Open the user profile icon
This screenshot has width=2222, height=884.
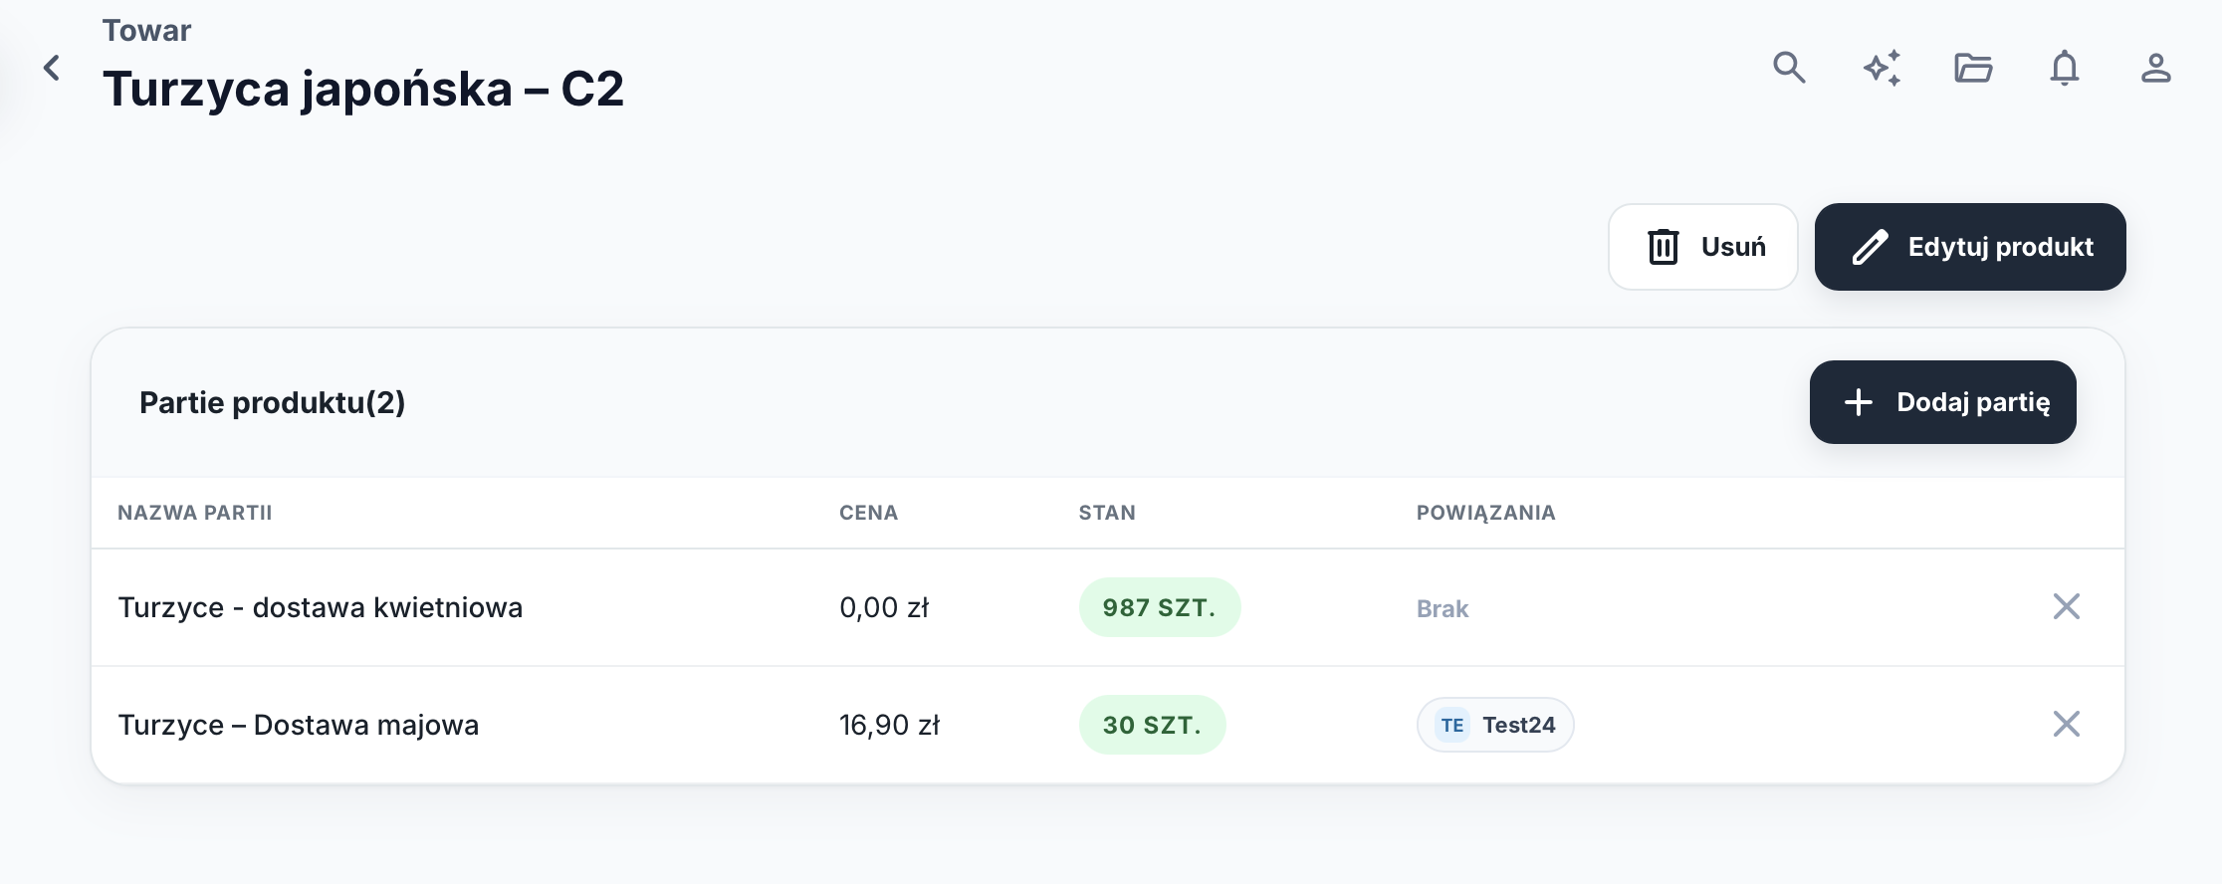(2156, 68)
